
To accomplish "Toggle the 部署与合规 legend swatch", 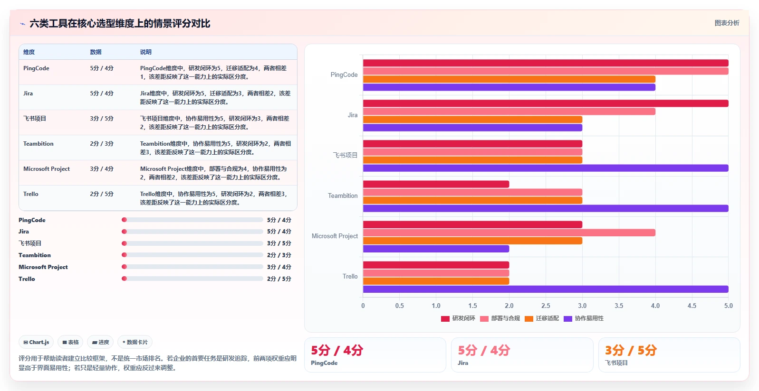I will pyautogui.click(x=484, y=319).
